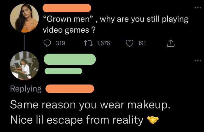Screen dimensions: 204x132
Task: Click the orange-redacted handle after Replying
Action: pyautogui.click(x=70, y=89)
